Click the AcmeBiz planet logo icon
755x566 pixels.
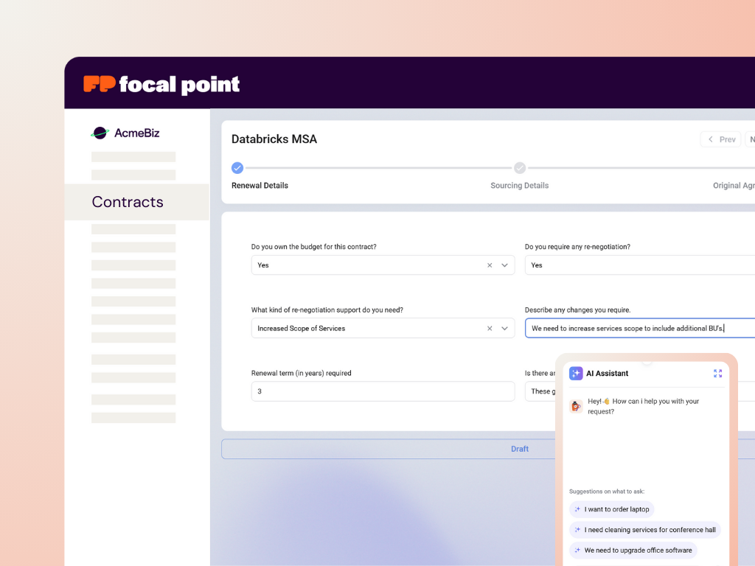pyautogui.click(x=100, y=133)
